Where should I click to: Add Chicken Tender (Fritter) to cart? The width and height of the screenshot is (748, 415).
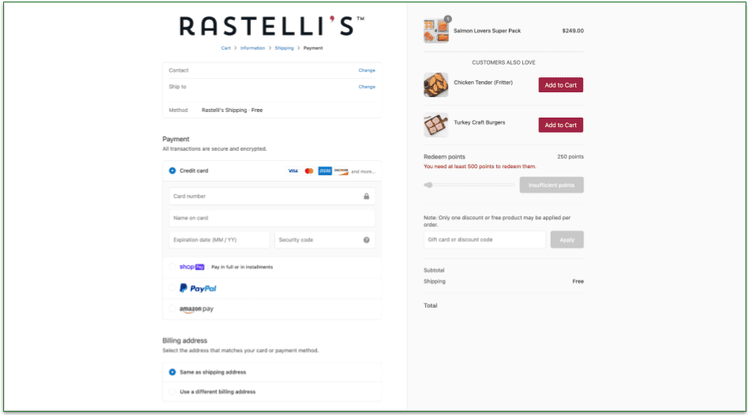(560, 85)
